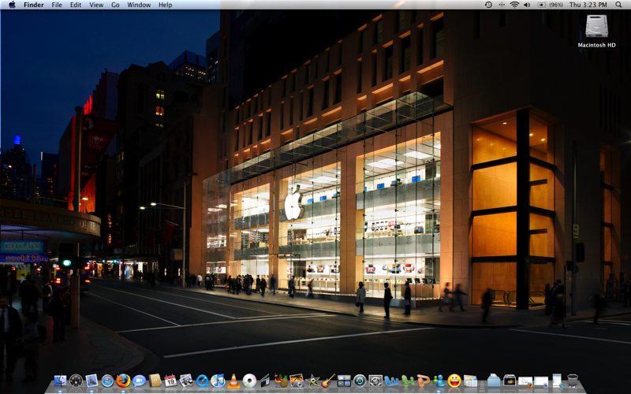Screen dimensions: 631x394
Task: Launch iChat from the dock
Action: (x=139, y=381)
